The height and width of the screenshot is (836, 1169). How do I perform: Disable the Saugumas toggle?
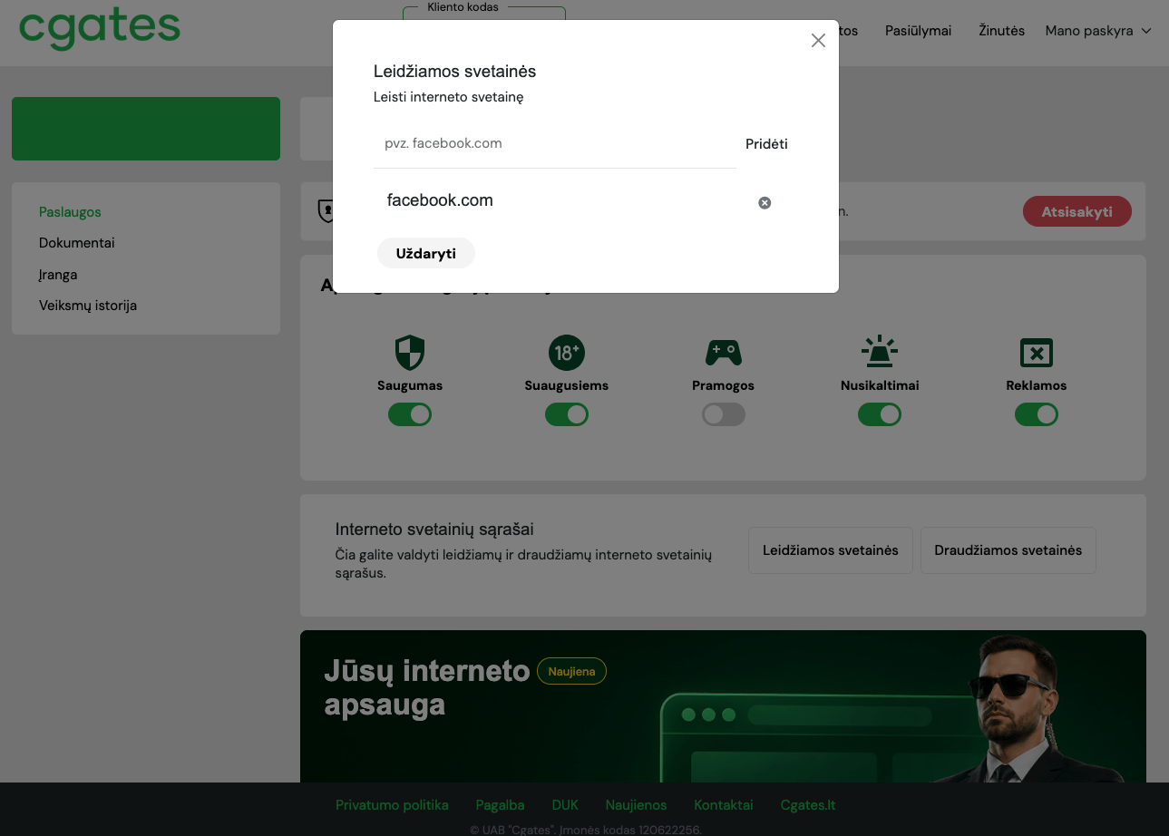(x=410, y=414)
